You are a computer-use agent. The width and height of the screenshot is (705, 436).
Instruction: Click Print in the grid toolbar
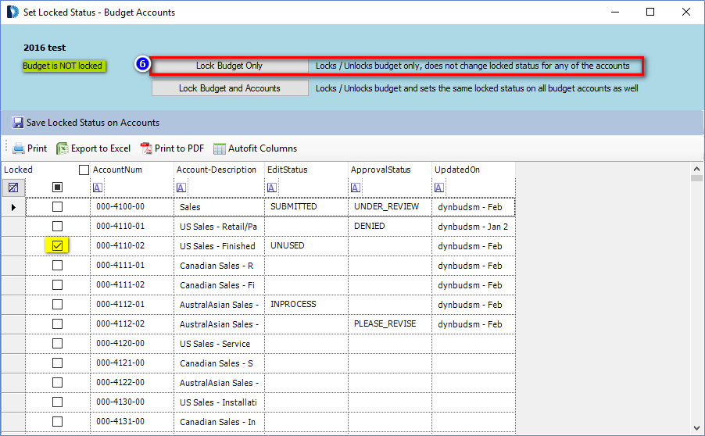(x=30, y=148)
